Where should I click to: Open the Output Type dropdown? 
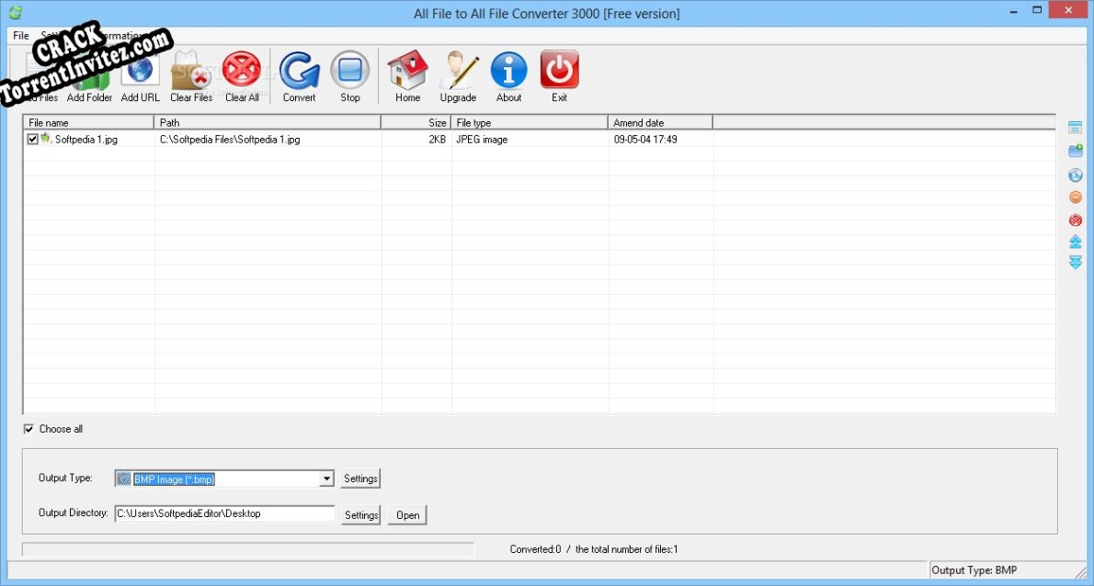coord(326,478)
